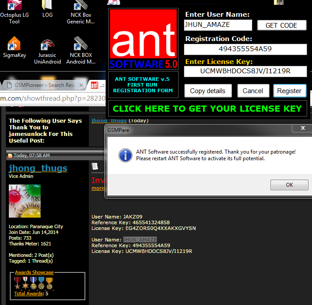Focus the Enter License Key field

point(245,71)
